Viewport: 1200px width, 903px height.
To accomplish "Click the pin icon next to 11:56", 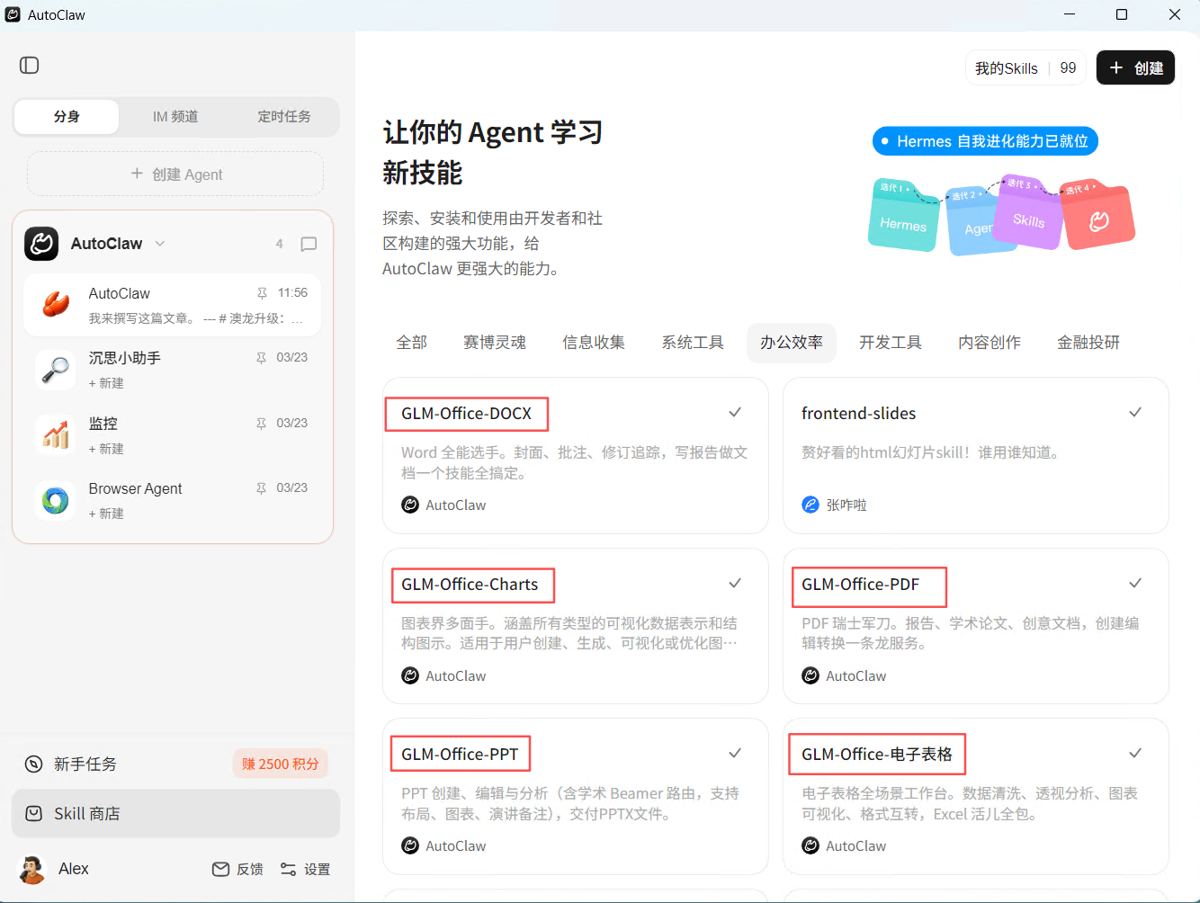I will (x=262, y=293).
